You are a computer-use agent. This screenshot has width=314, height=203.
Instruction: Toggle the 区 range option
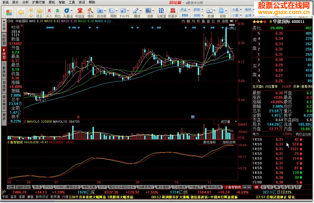214,21
